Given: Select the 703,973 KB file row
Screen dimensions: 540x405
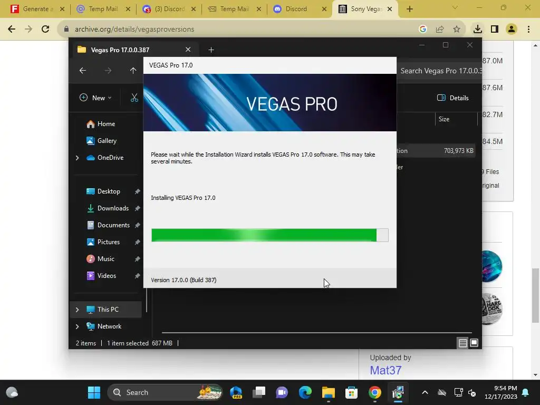Looking at the screenshot, I should (x=436, y=151).
